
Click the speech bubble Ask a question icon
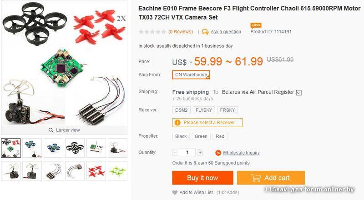pyautogui.click(x=205, y=32)
